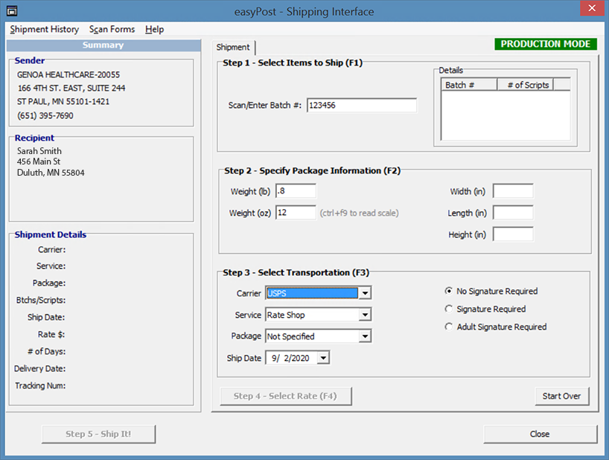Click the Start Over button
The image size is (609, 460).
pos(561,396)
